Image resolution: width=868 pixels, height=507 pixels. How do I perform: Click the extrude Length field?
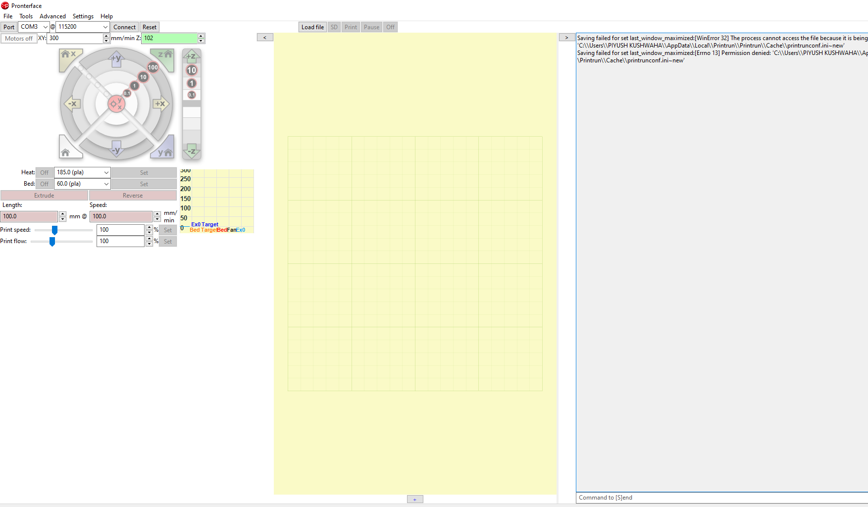(29, 216)
